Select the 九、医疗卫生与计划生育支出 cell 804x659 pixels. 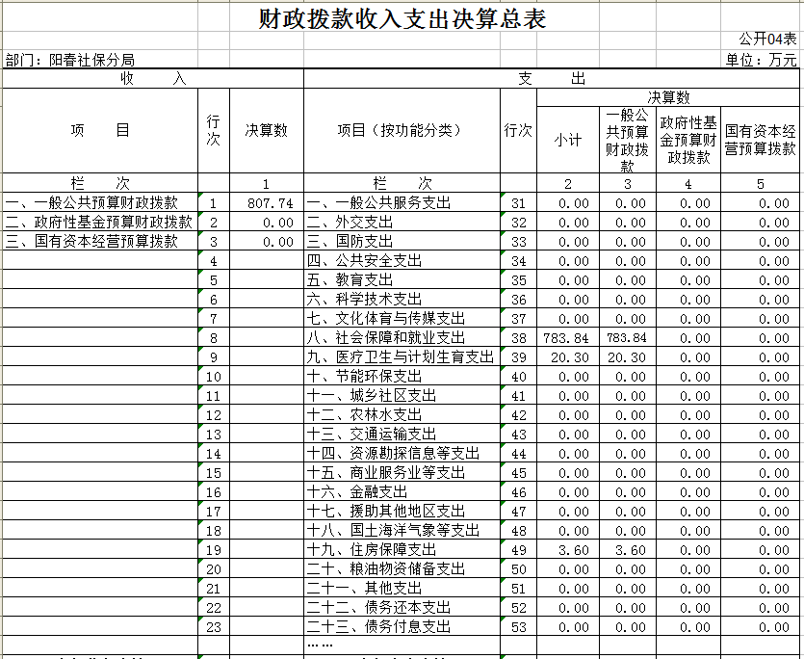click(401, 356)
